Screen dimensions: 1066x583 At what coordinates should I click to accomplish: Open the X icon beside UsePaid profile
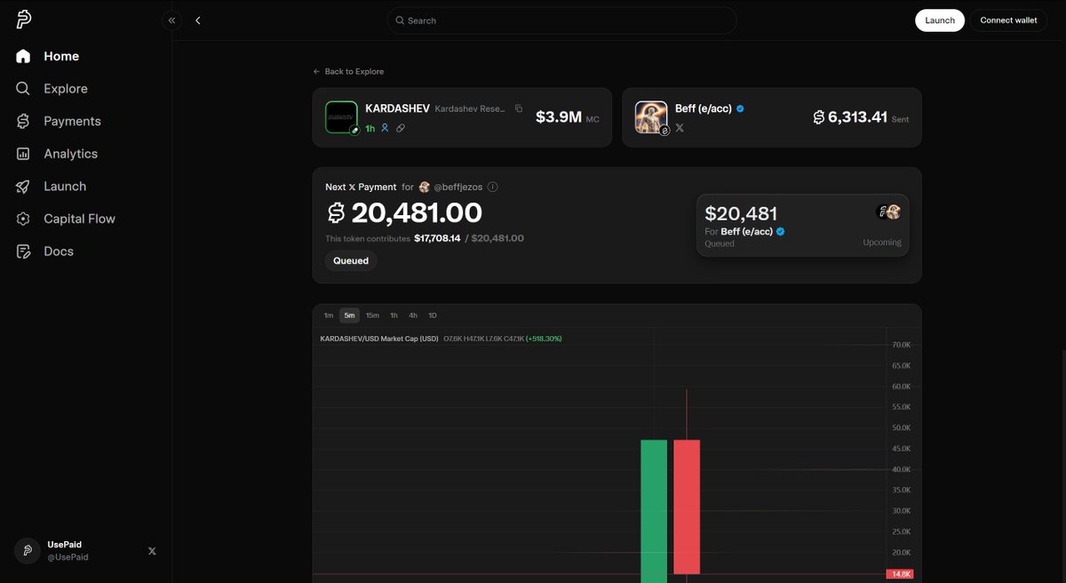click(x=152, y=551)
